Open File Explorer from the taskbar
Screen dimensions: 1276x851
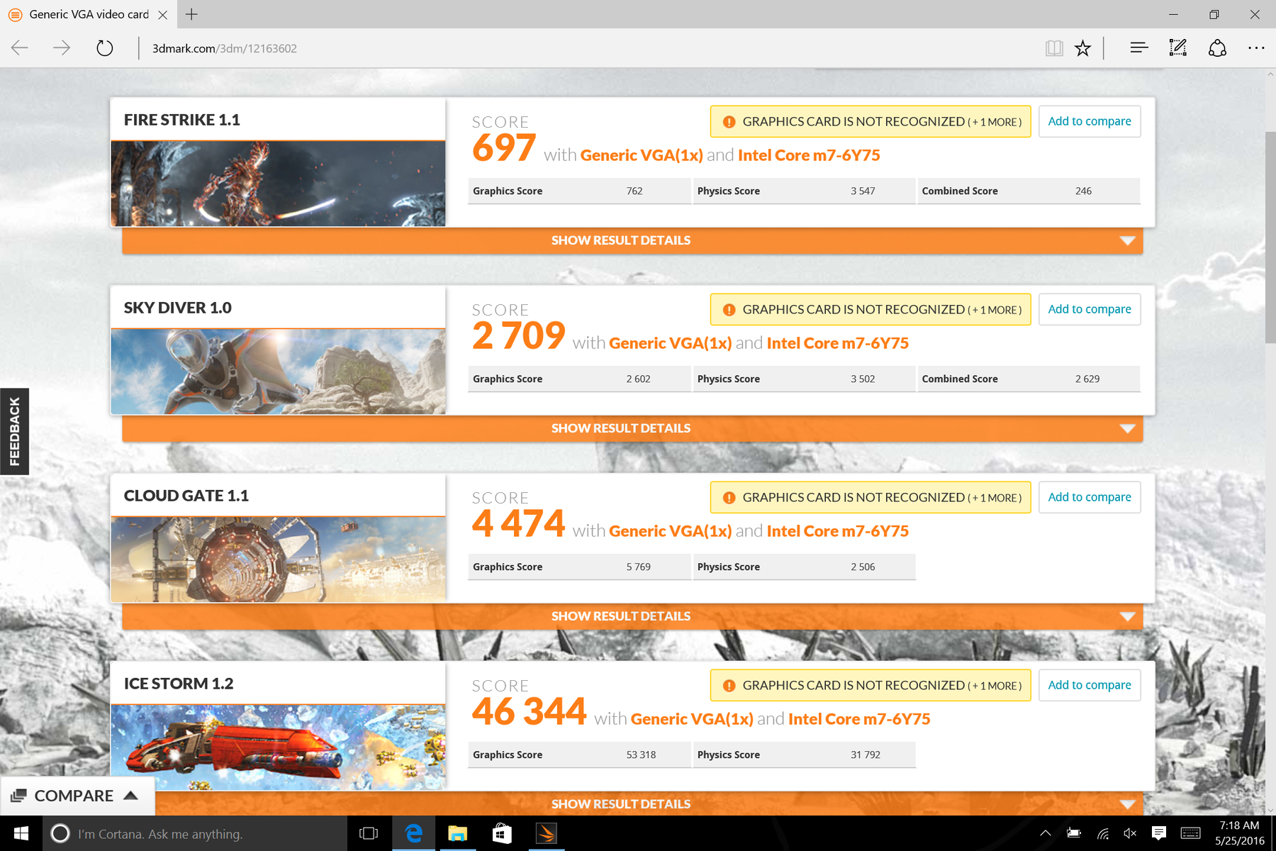[457, 833]
